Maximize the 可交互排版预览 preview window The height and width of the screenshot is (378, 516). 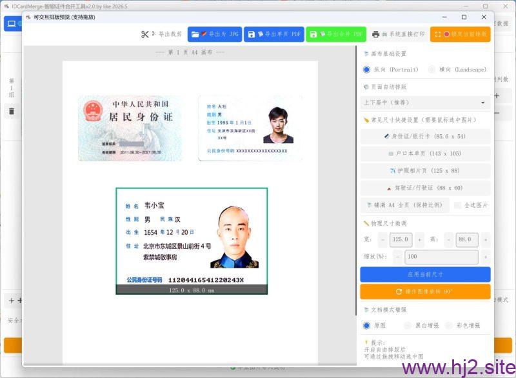464,17
